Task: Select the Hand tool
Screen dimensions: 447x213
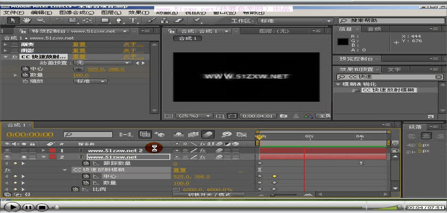Action: [x=27, y=20]
